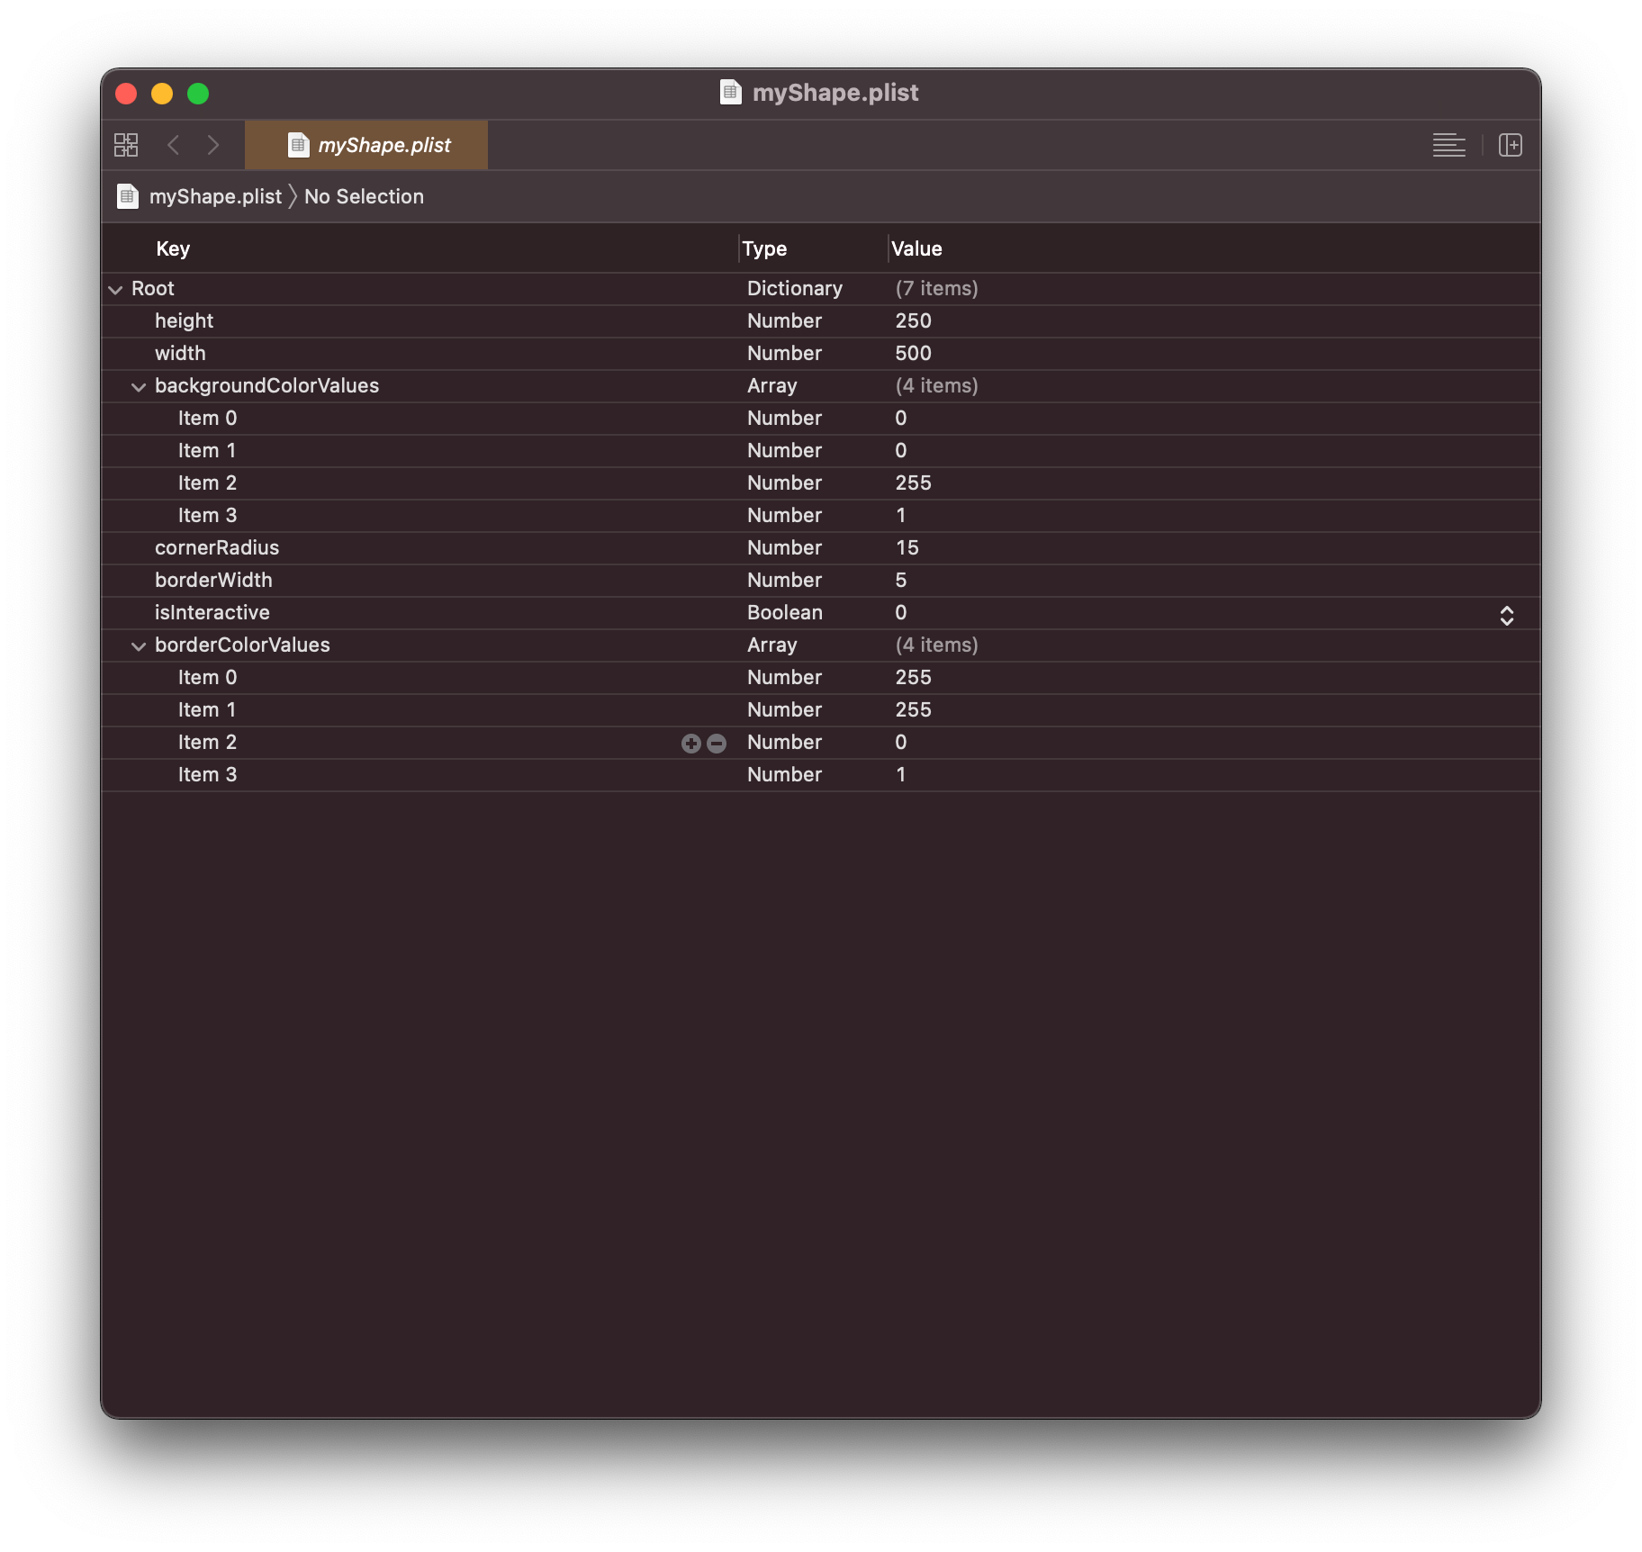Viewport: 1642px width, 1552px height.
Task: Click Number type of cornerRadius row
Action: (x=784, y=547)
